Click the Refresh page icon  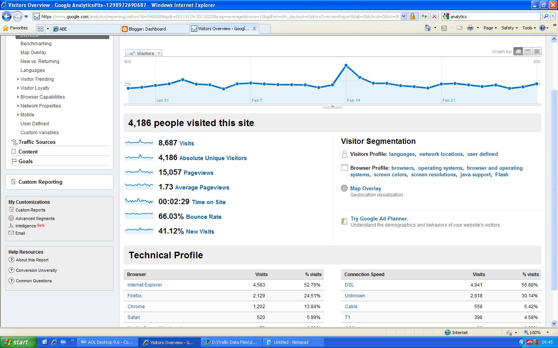coord(424,16)
